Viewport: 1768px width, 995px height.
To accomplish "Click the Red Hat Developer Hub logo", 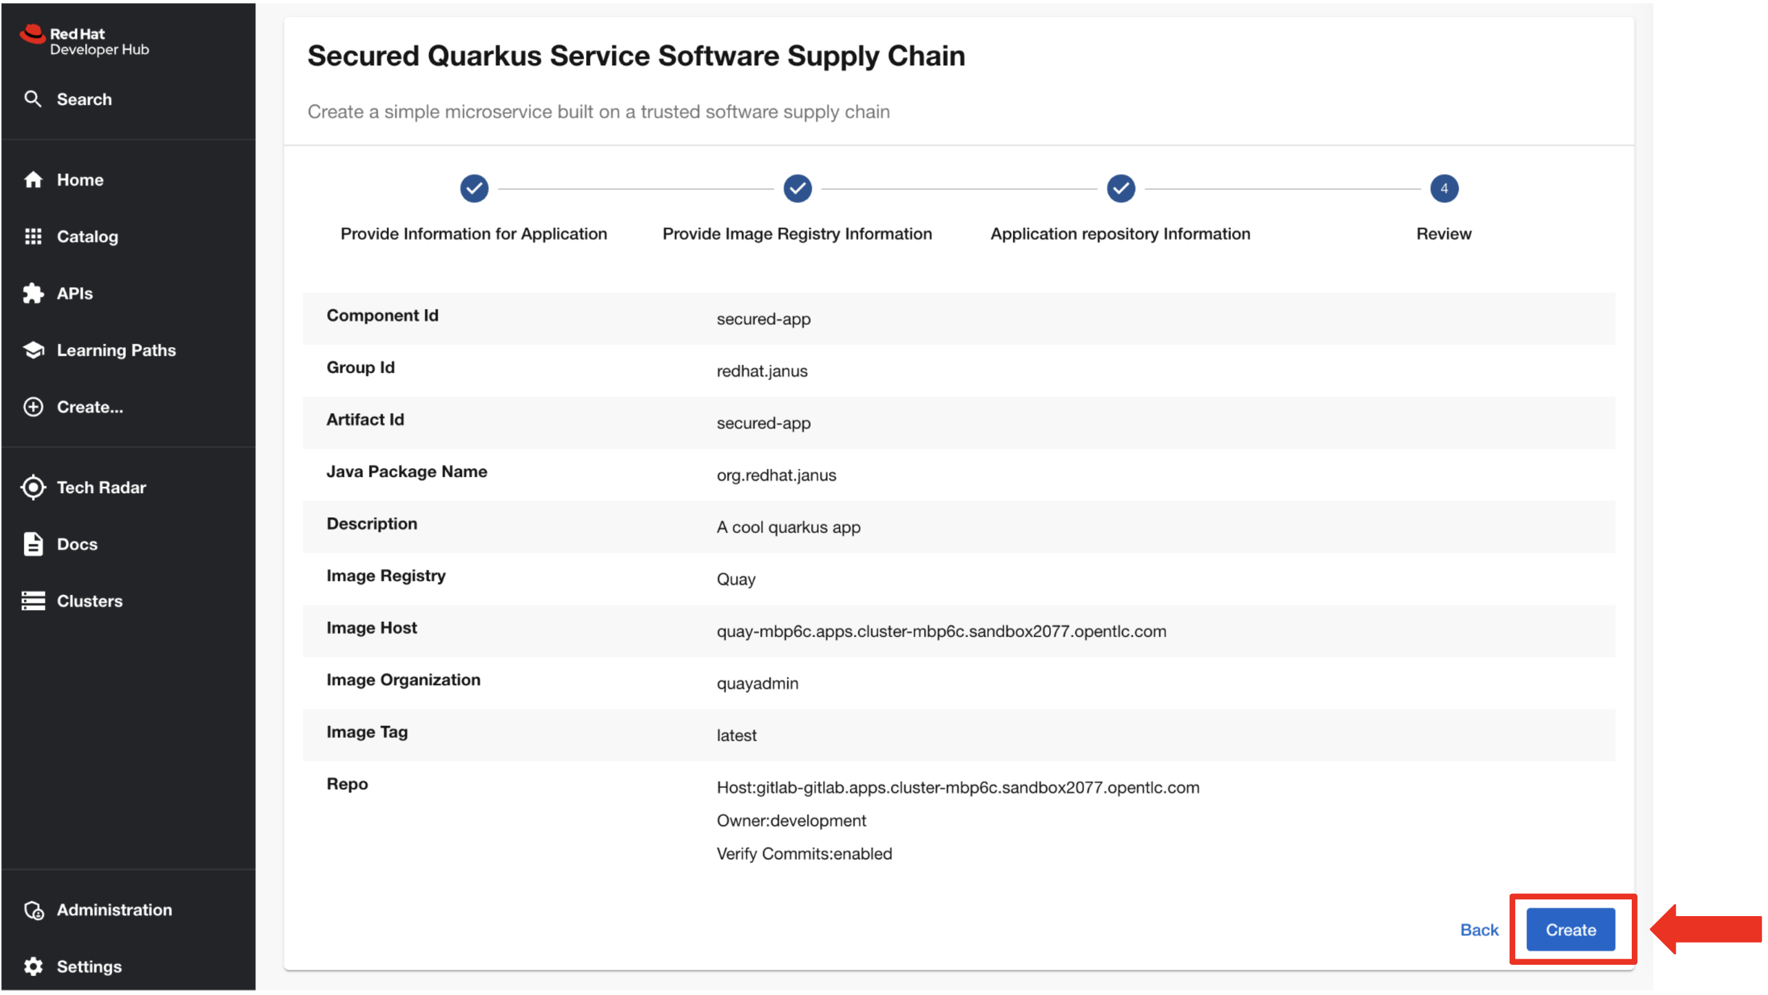I will (x=84, y=41).
